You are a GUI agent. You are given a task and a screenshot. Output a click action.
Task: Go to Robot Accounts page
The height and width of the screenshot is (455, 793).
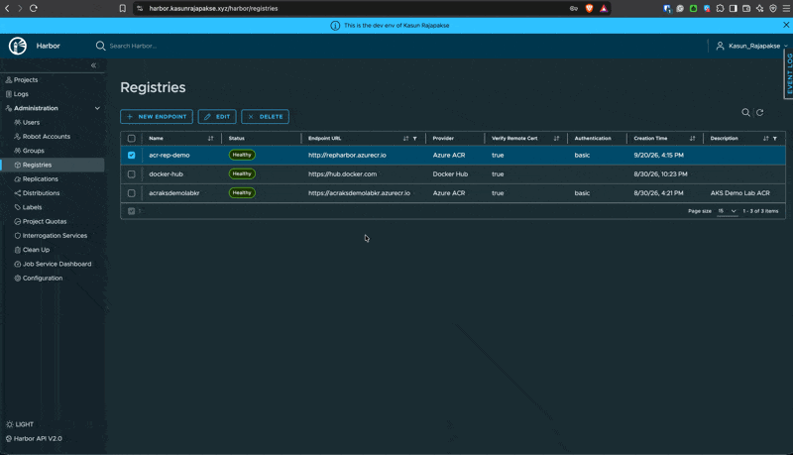[x=46, y=137]
